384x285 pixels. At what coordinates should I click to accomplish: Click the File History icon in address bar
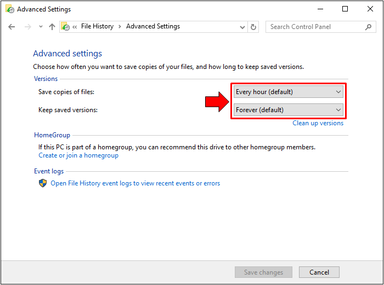click(x=66, y=27)
